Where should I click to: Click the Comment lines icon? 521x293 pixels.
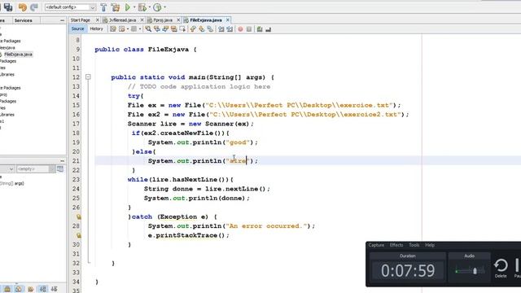click(x=260, y=29)
